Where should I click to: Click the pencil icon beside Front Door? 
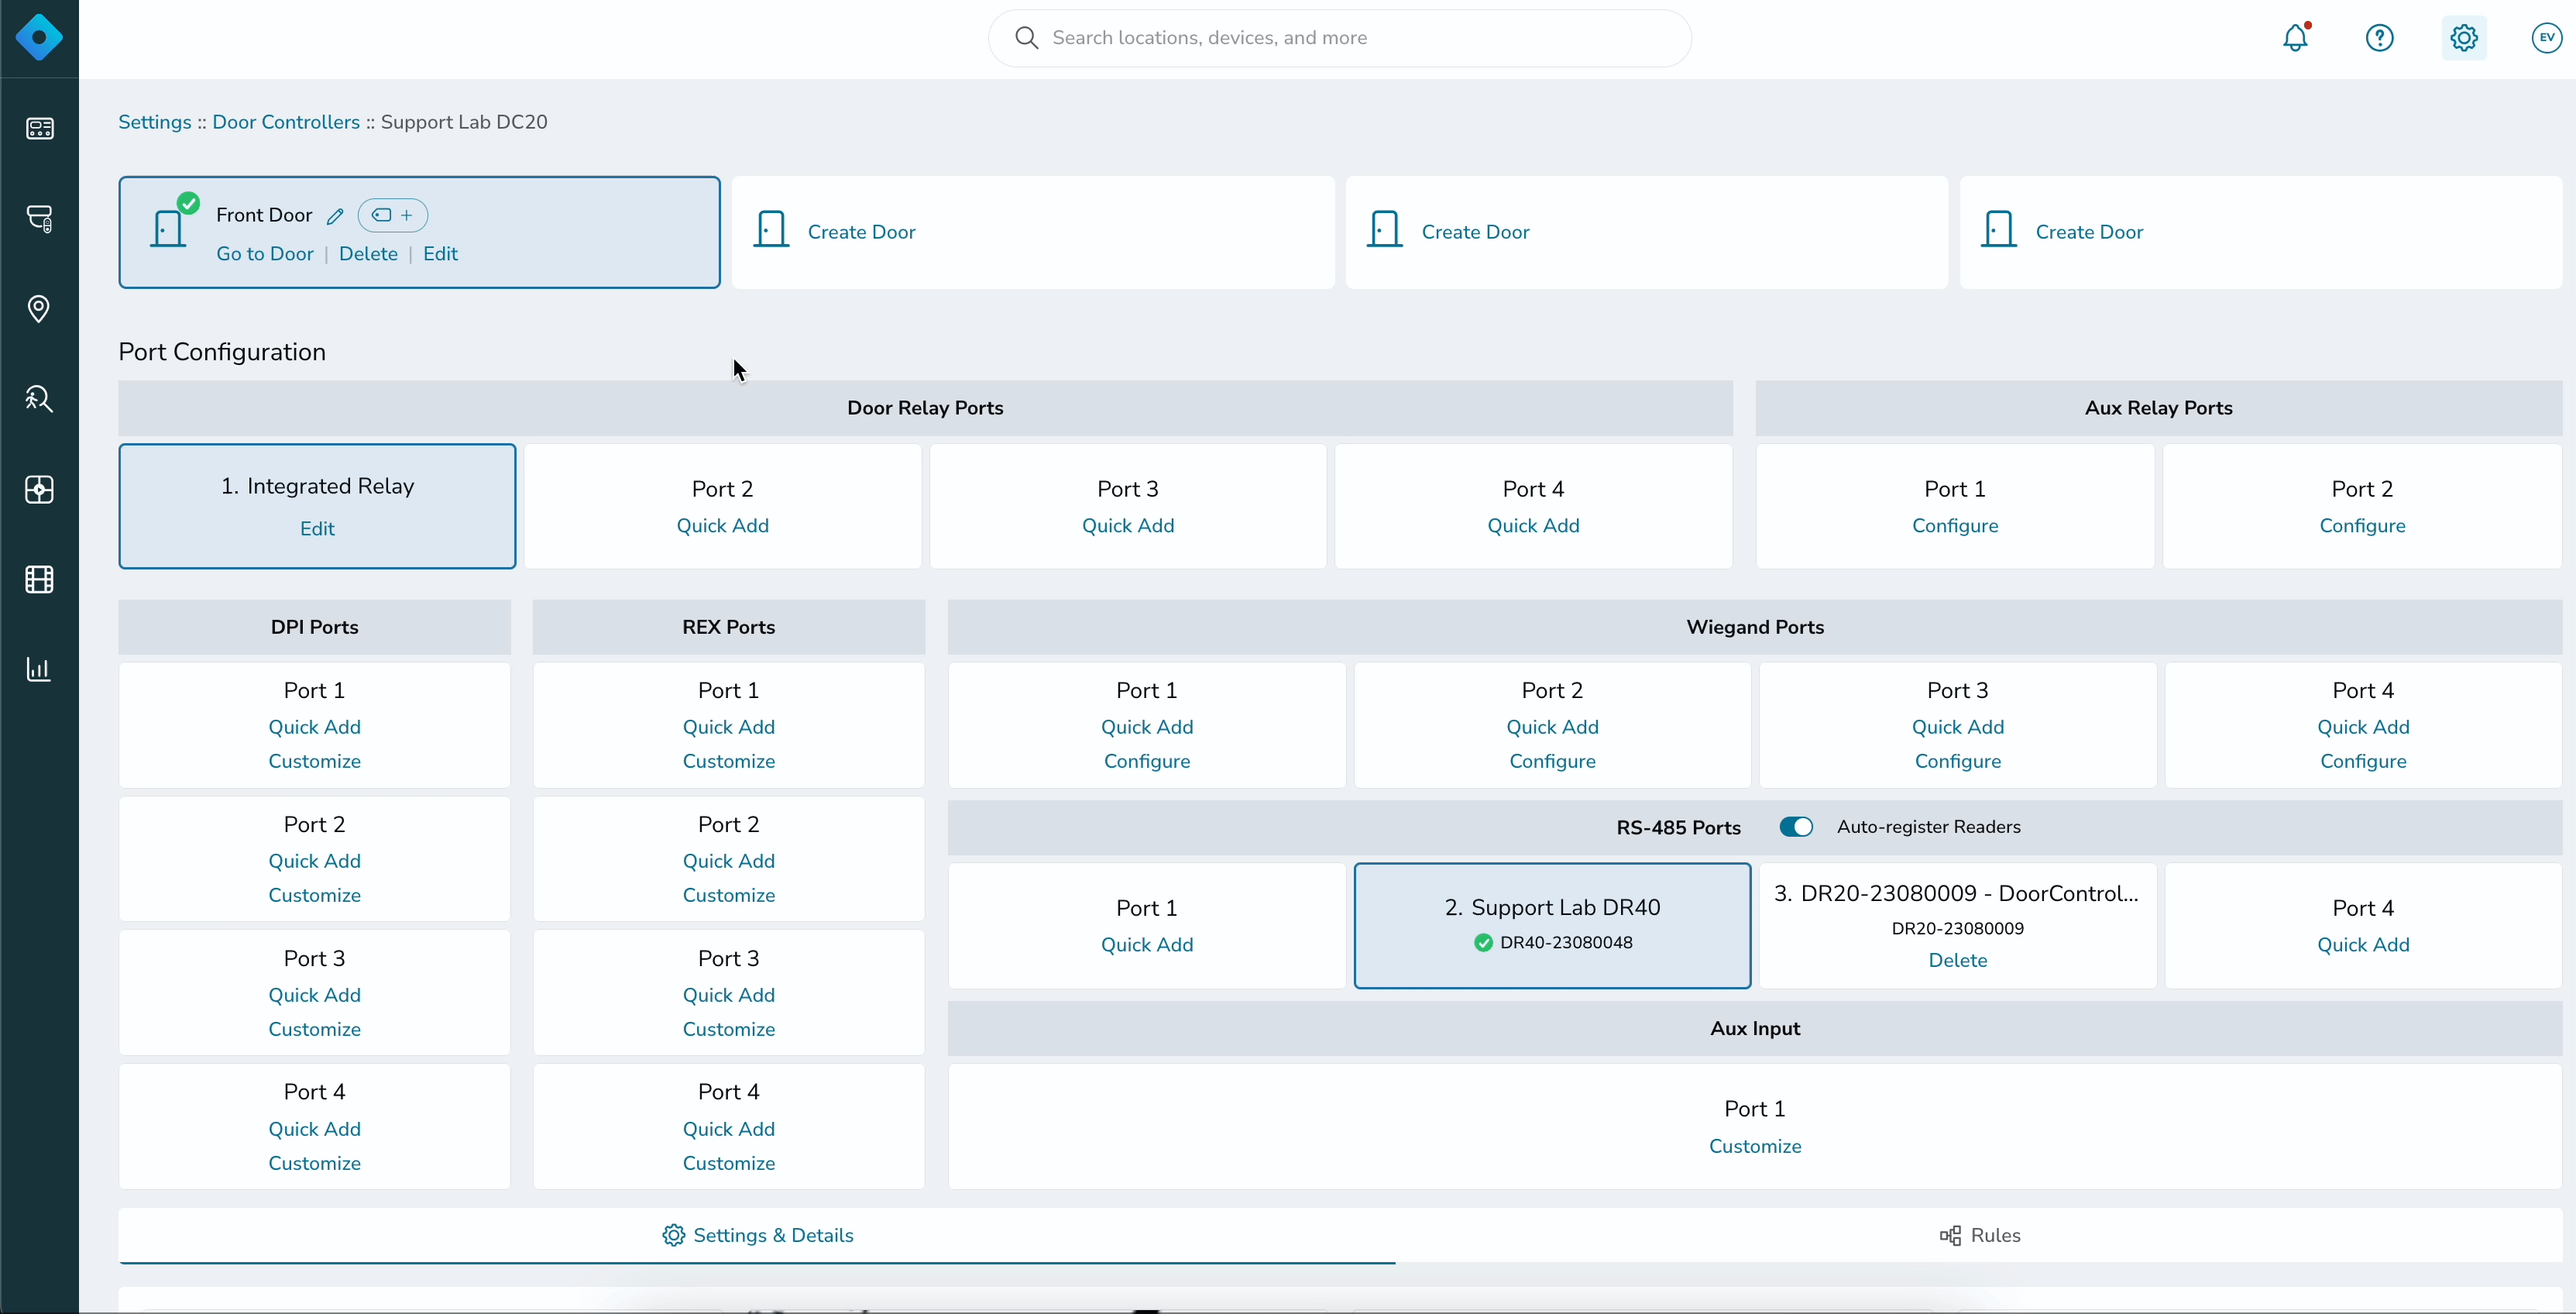point(336,216)
